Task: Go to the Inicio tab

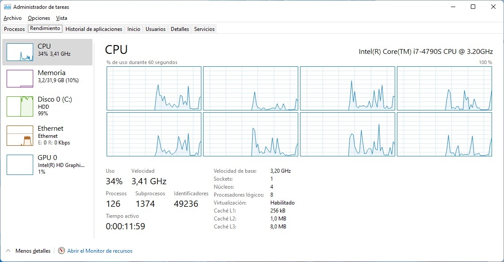Action: click(134, 29)
